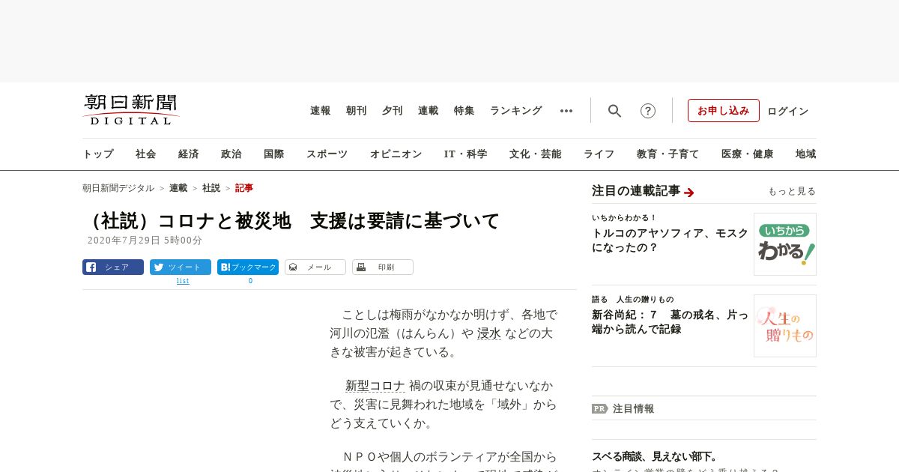Open the ログイン link
The image size is (899, 472).
pyautogui.click(x=788, y=111)
